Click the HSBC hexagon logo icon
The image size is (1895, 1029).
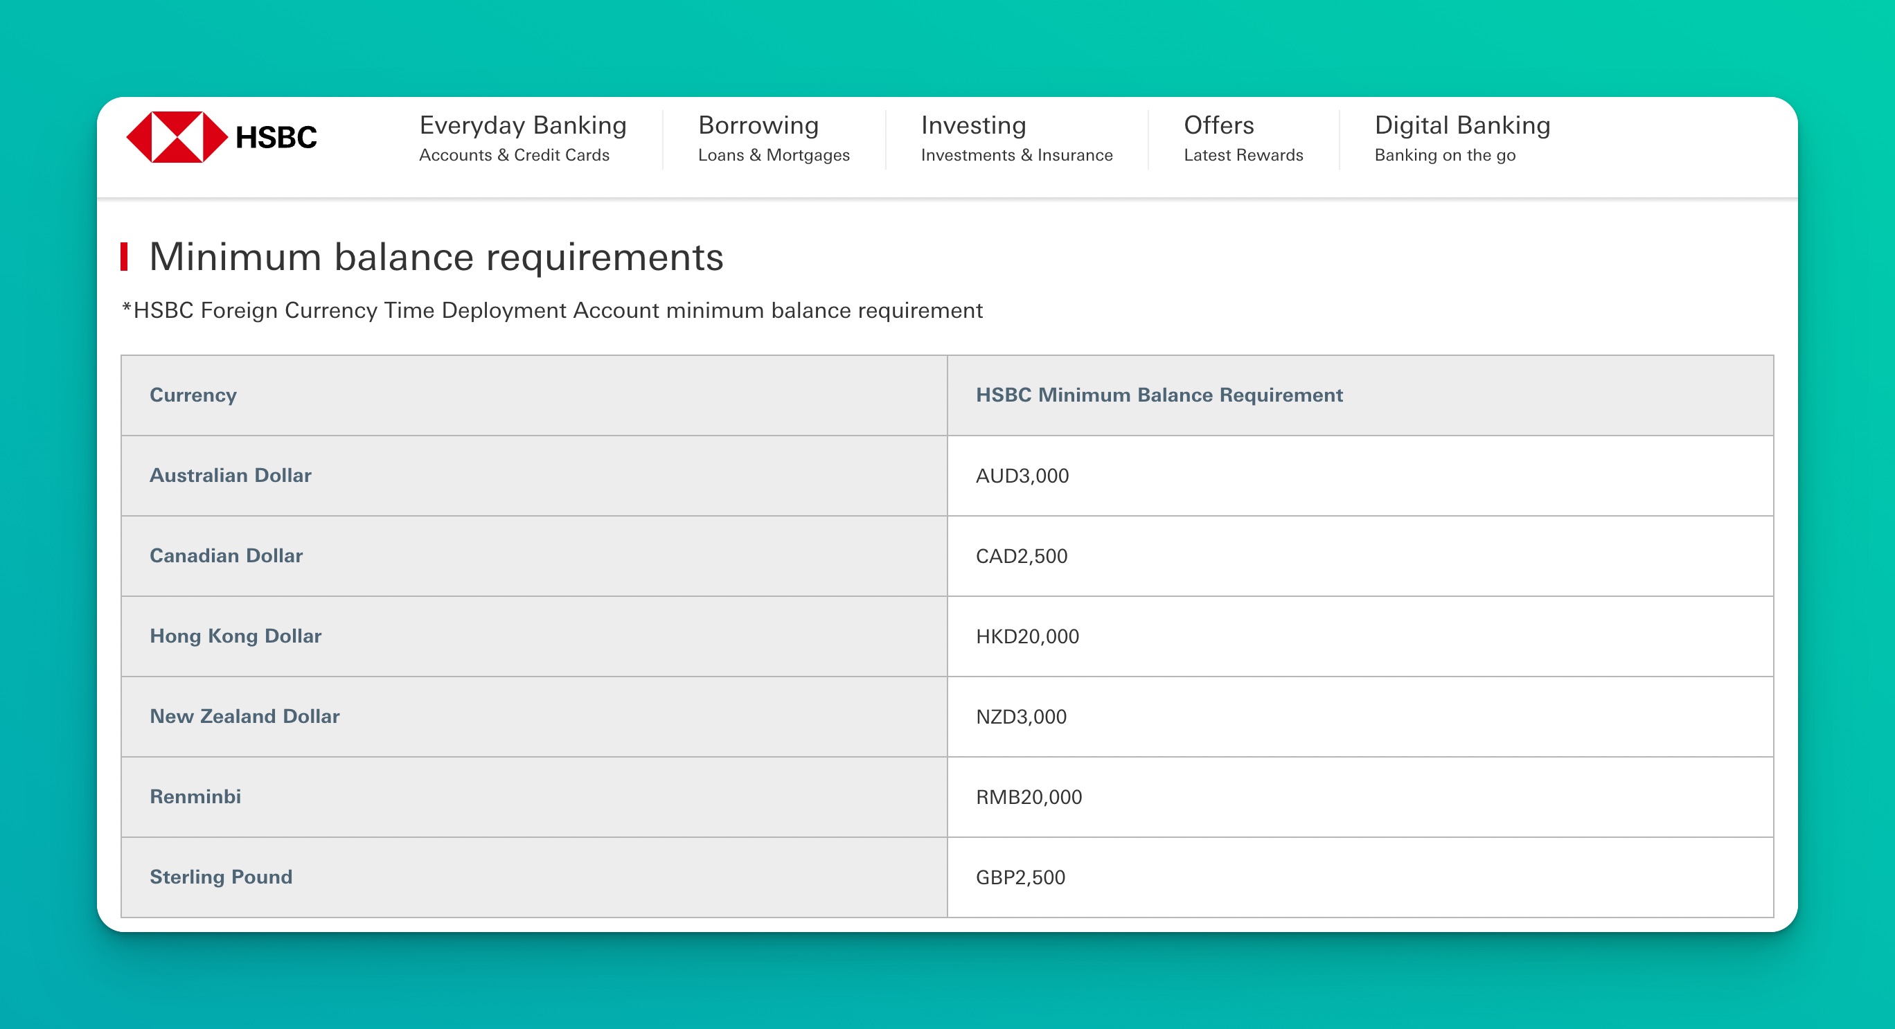pyautogui.click(x=177, y=137)
